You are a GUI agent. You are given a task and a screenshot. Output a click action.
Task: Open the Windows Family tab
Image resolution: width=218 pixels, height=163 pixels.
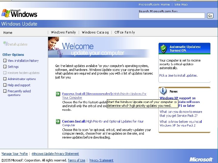point(63,32)
